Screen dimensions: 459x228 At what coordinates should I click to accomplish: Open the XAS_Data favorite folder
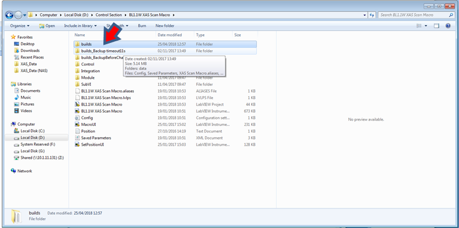point(29,64)
